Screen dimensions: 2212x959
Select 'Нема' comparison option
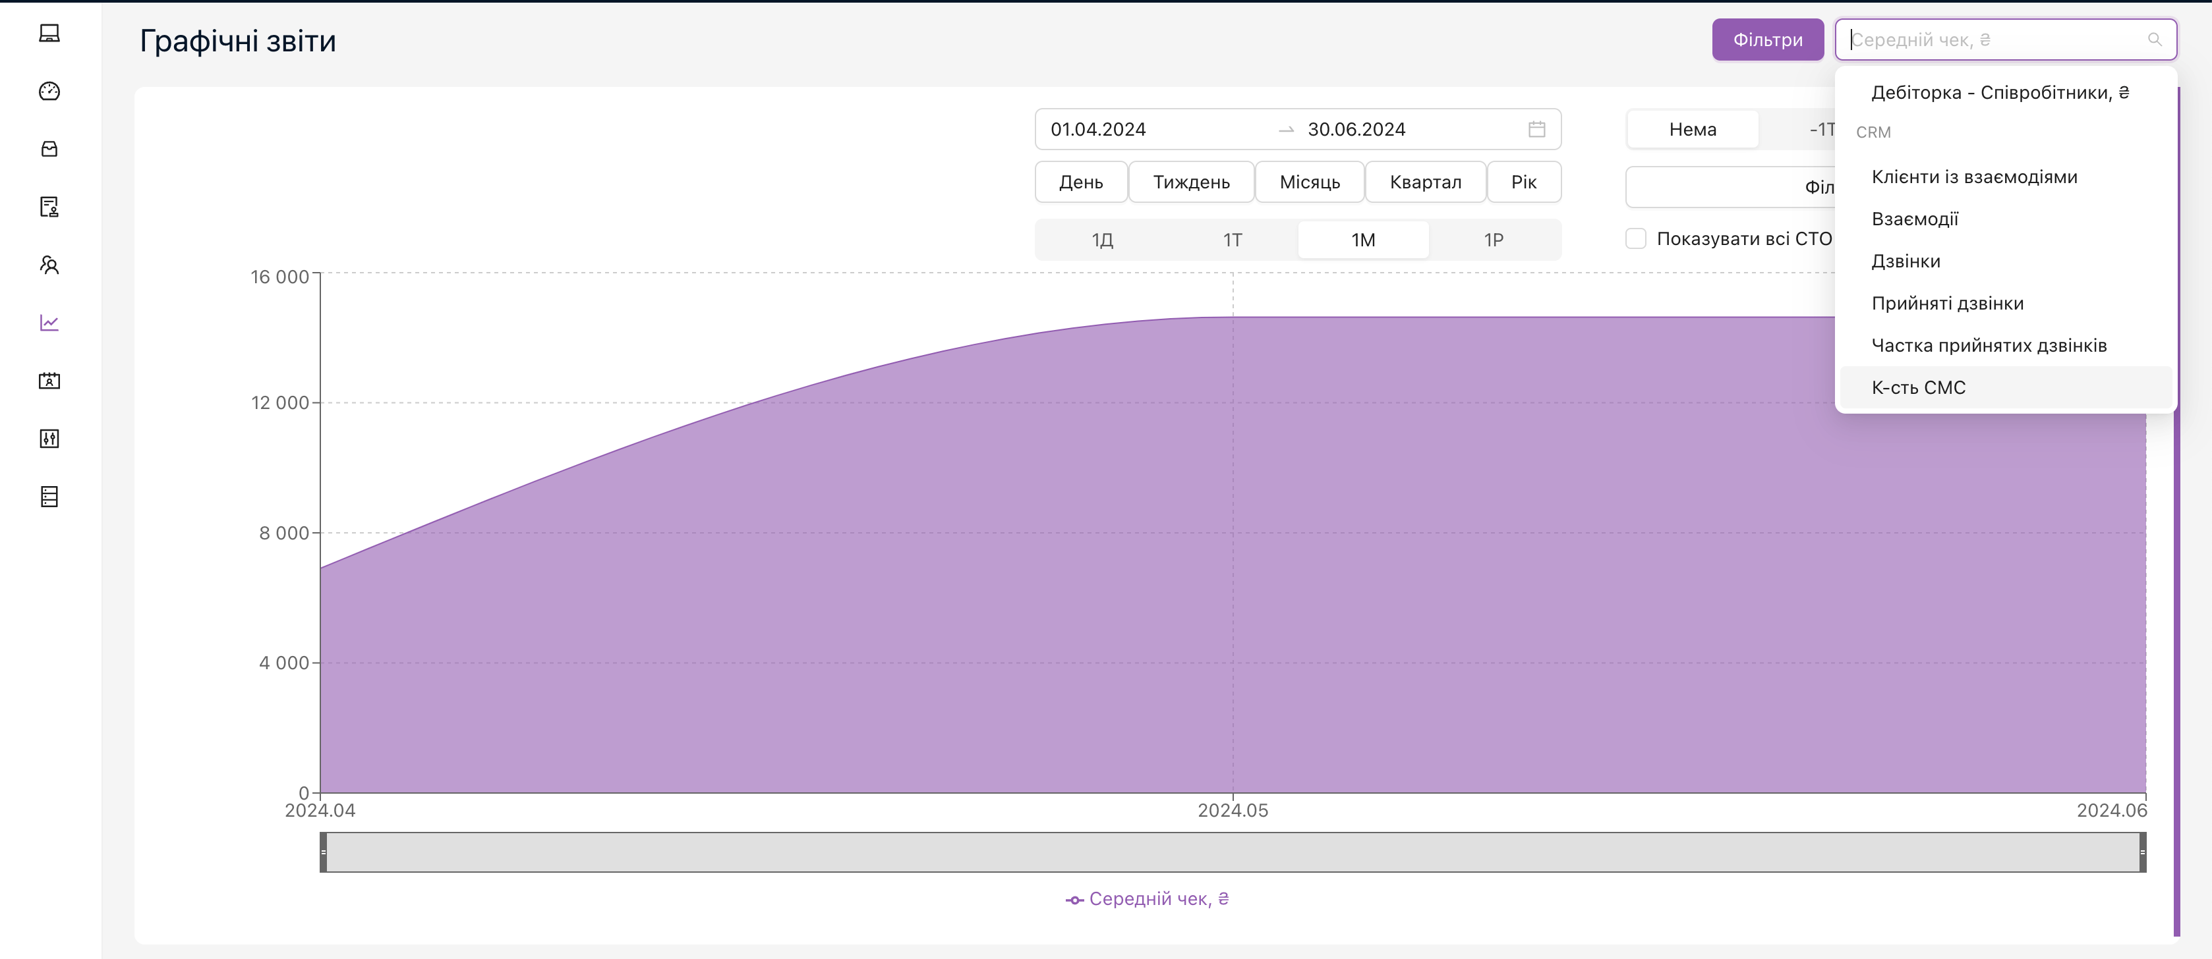point(1692,130)
